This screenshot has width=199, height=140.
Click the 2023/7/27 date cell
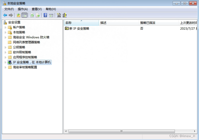click(188, 28)
